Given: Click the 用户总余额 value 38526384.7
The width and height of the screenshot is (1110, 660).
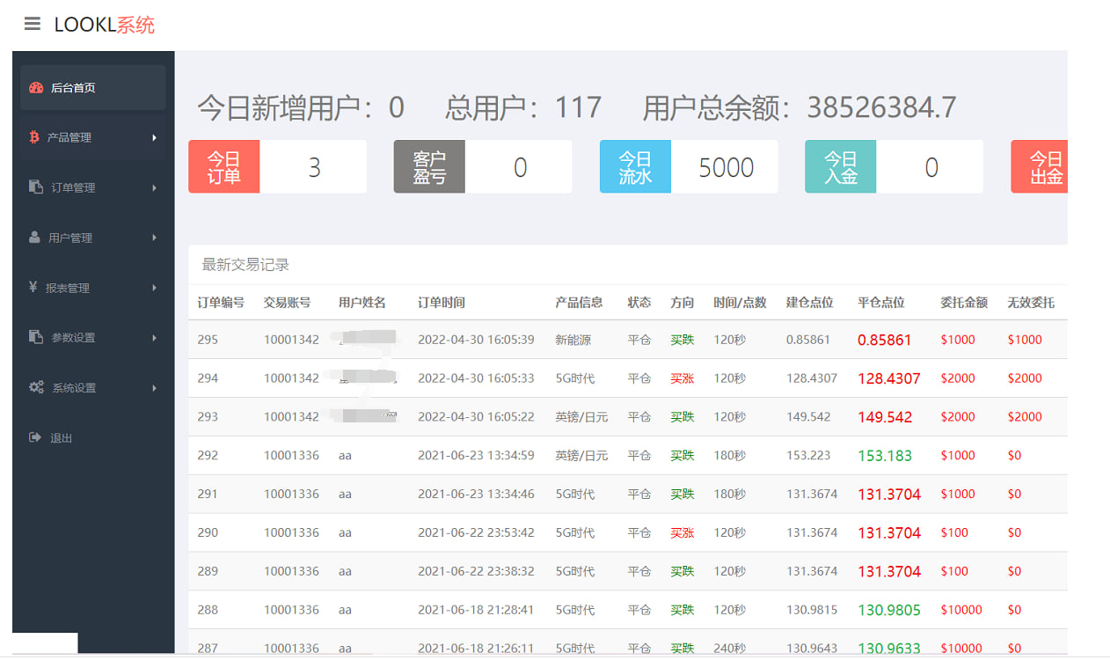Looking at the screenshot, I should tap(881, 107).
